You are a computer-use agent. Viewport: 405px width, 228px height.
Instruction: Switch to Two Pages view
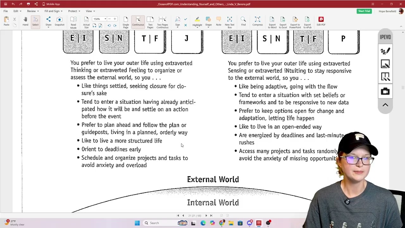coord(150,22)
